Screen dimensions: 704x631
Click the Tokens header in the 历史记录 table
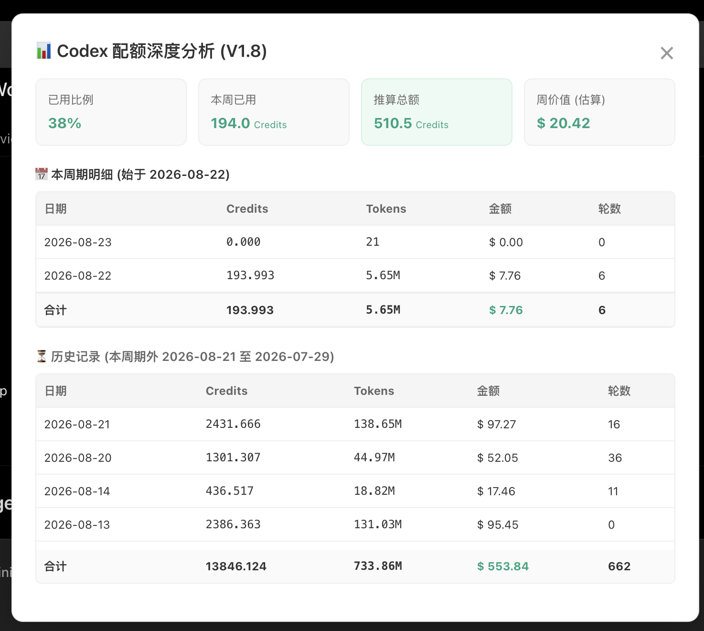tap(374, 391)
